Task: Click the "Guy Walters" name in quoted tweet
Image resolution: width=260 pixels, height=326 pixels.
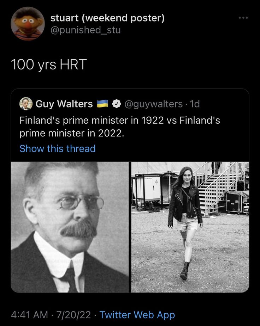Action: (x=64, y=104)
